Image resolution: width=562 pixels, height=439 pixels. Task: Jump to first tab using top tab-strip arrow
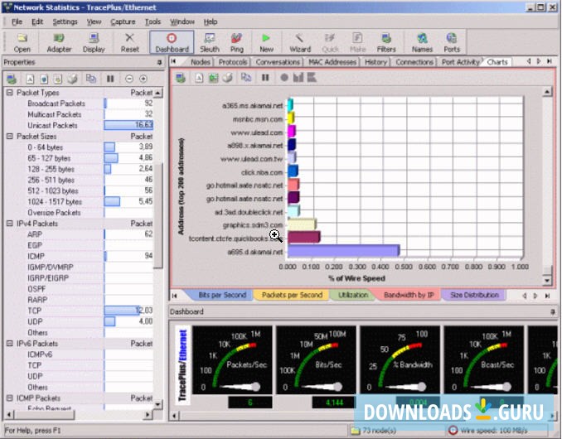(173, 61)
